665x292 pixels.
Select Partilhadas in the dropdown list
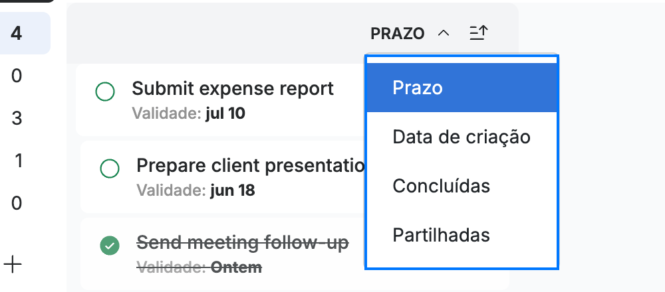462,235
